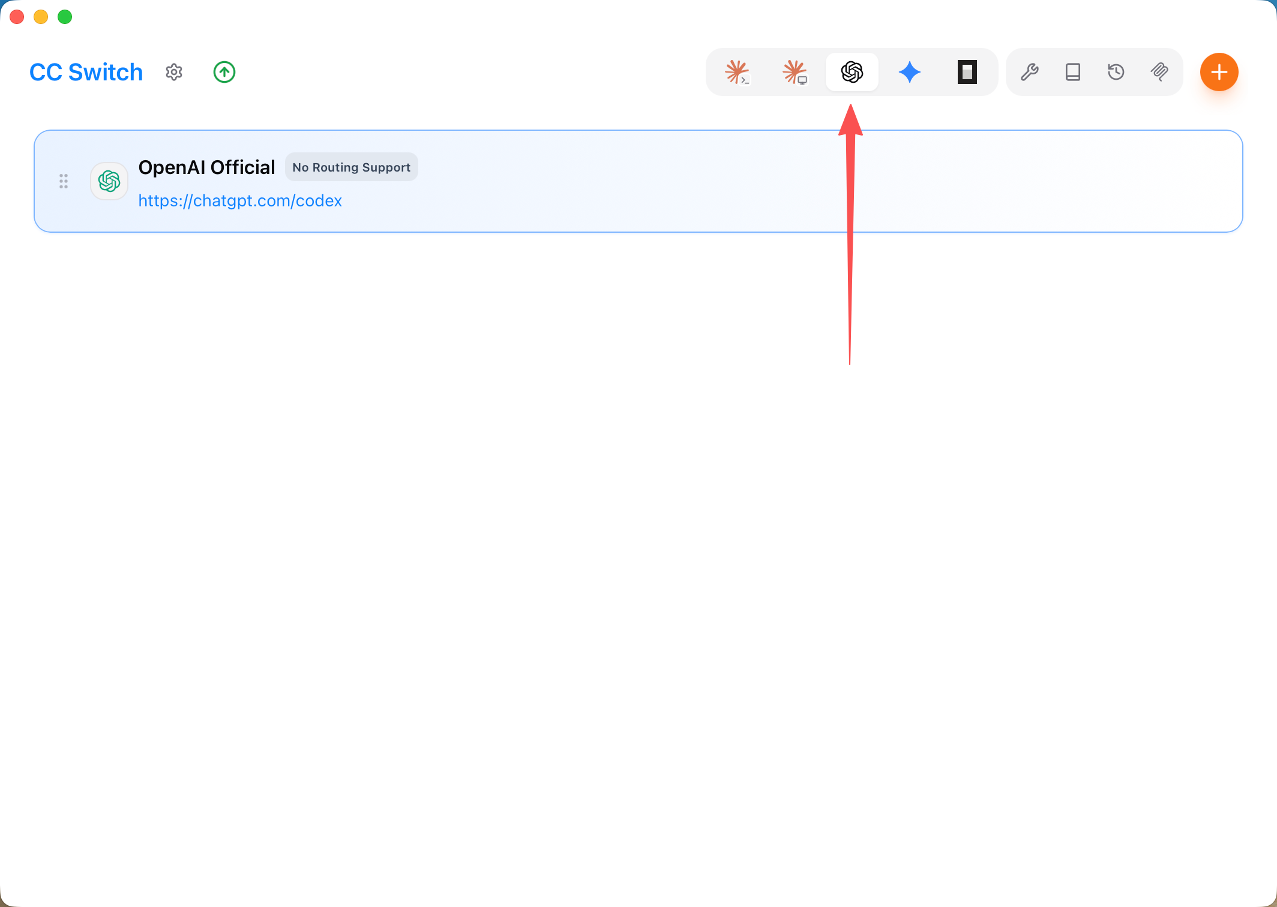Maximize the window with the green button
The height and width of the screenshot is (907, 1277).
65,17
